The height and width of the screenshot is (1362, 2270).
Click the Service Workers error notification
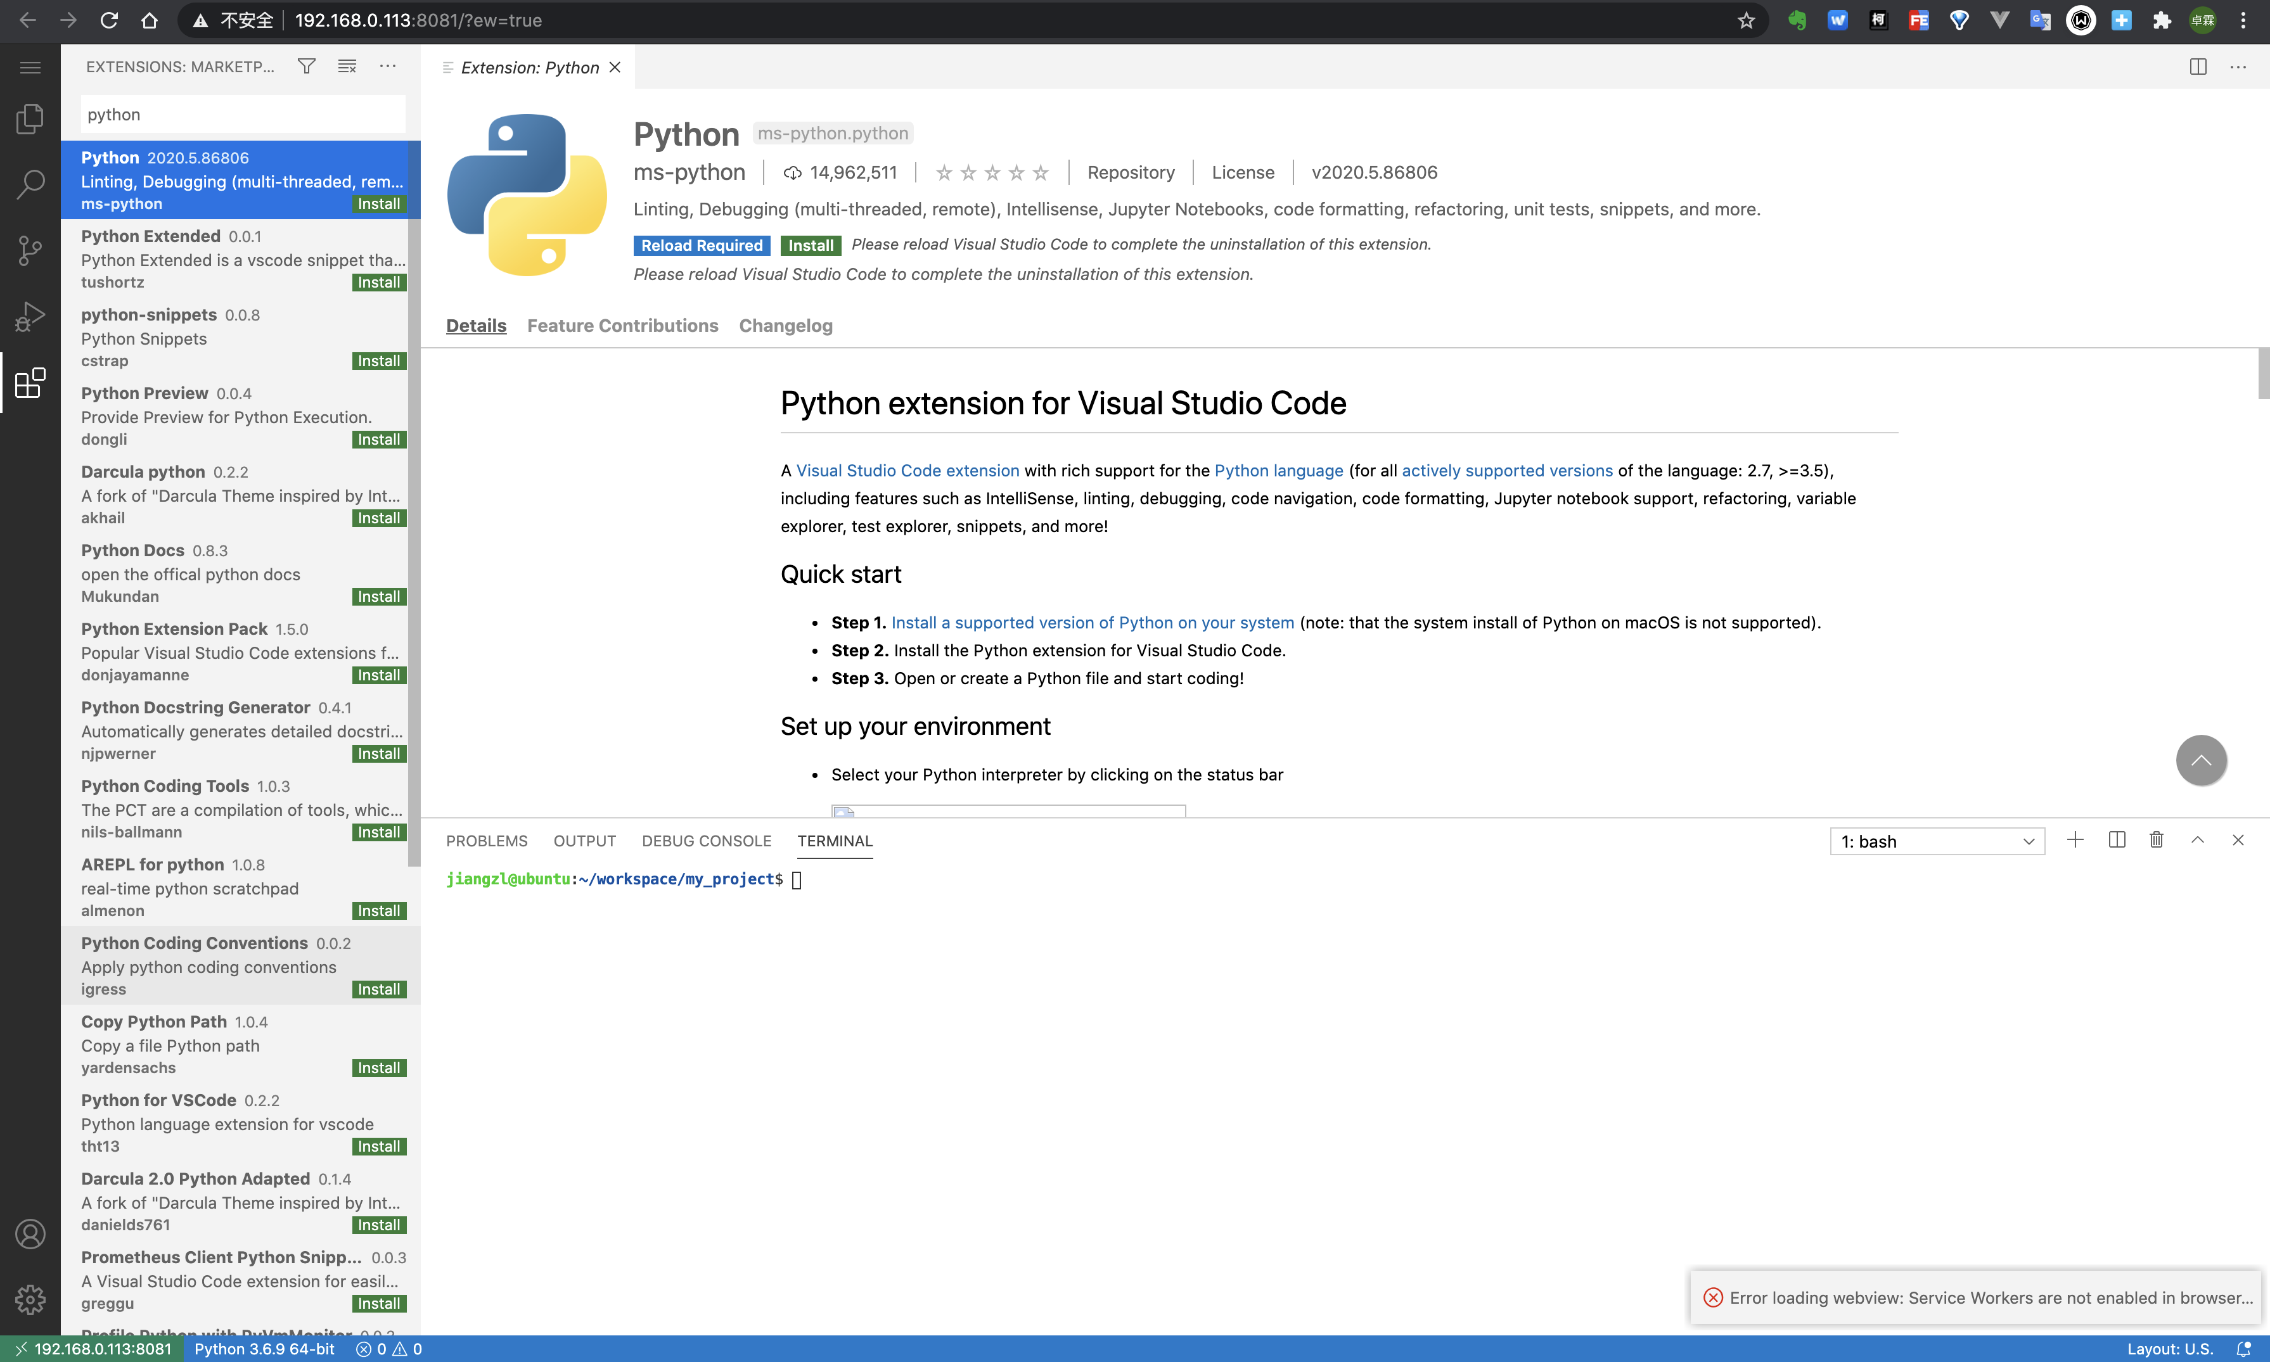pyautogui.click(x=1976, y=1298)
